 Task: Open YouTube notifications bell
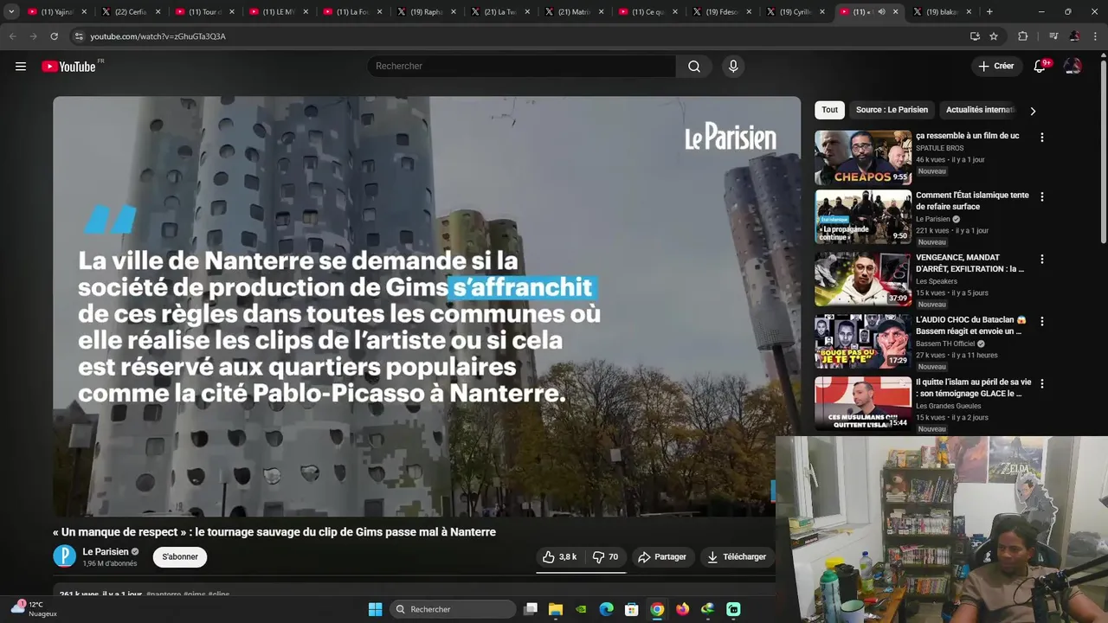(x=1040, y=67)
